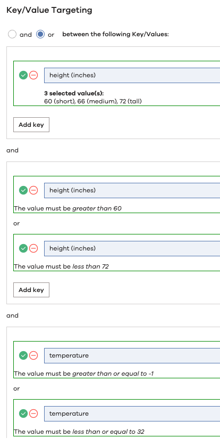Click the '3 selected value(s)' summary text

coord(74,93)
